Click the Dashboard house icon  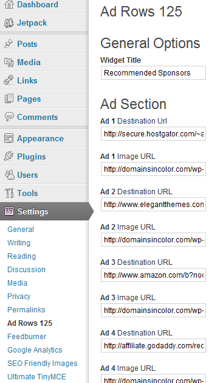[9, 4]
